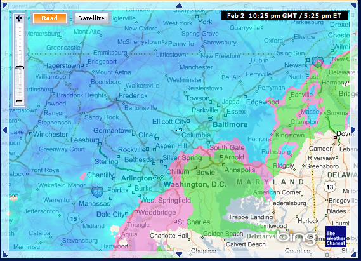Click the Bing logo
361x261 pixels.
tap(296, 238)
